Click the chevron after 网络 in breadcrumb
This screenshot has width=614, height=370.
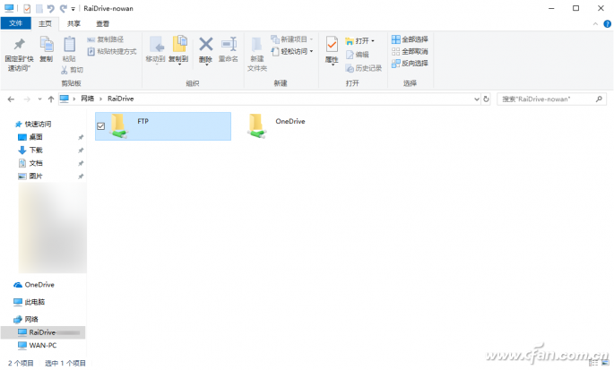(x=100, y=99)
